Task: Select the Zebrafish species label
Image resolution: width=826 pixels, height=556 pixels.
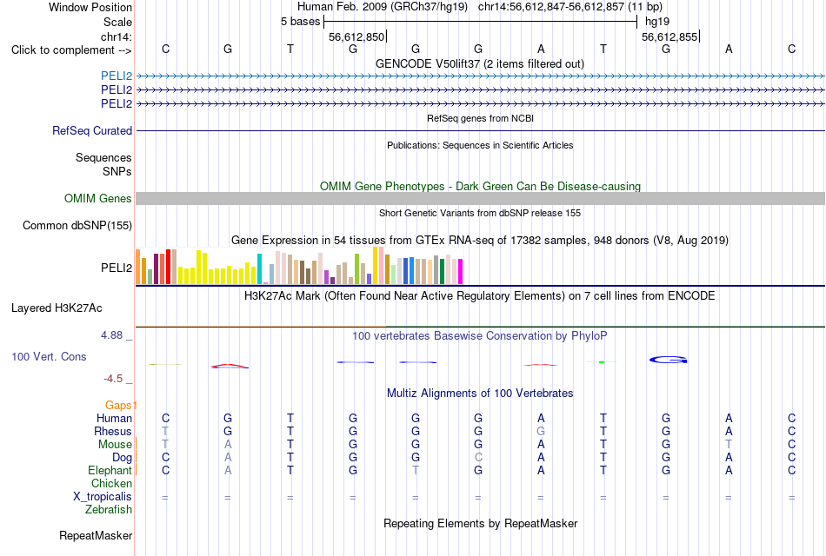Action: point(109,510)
